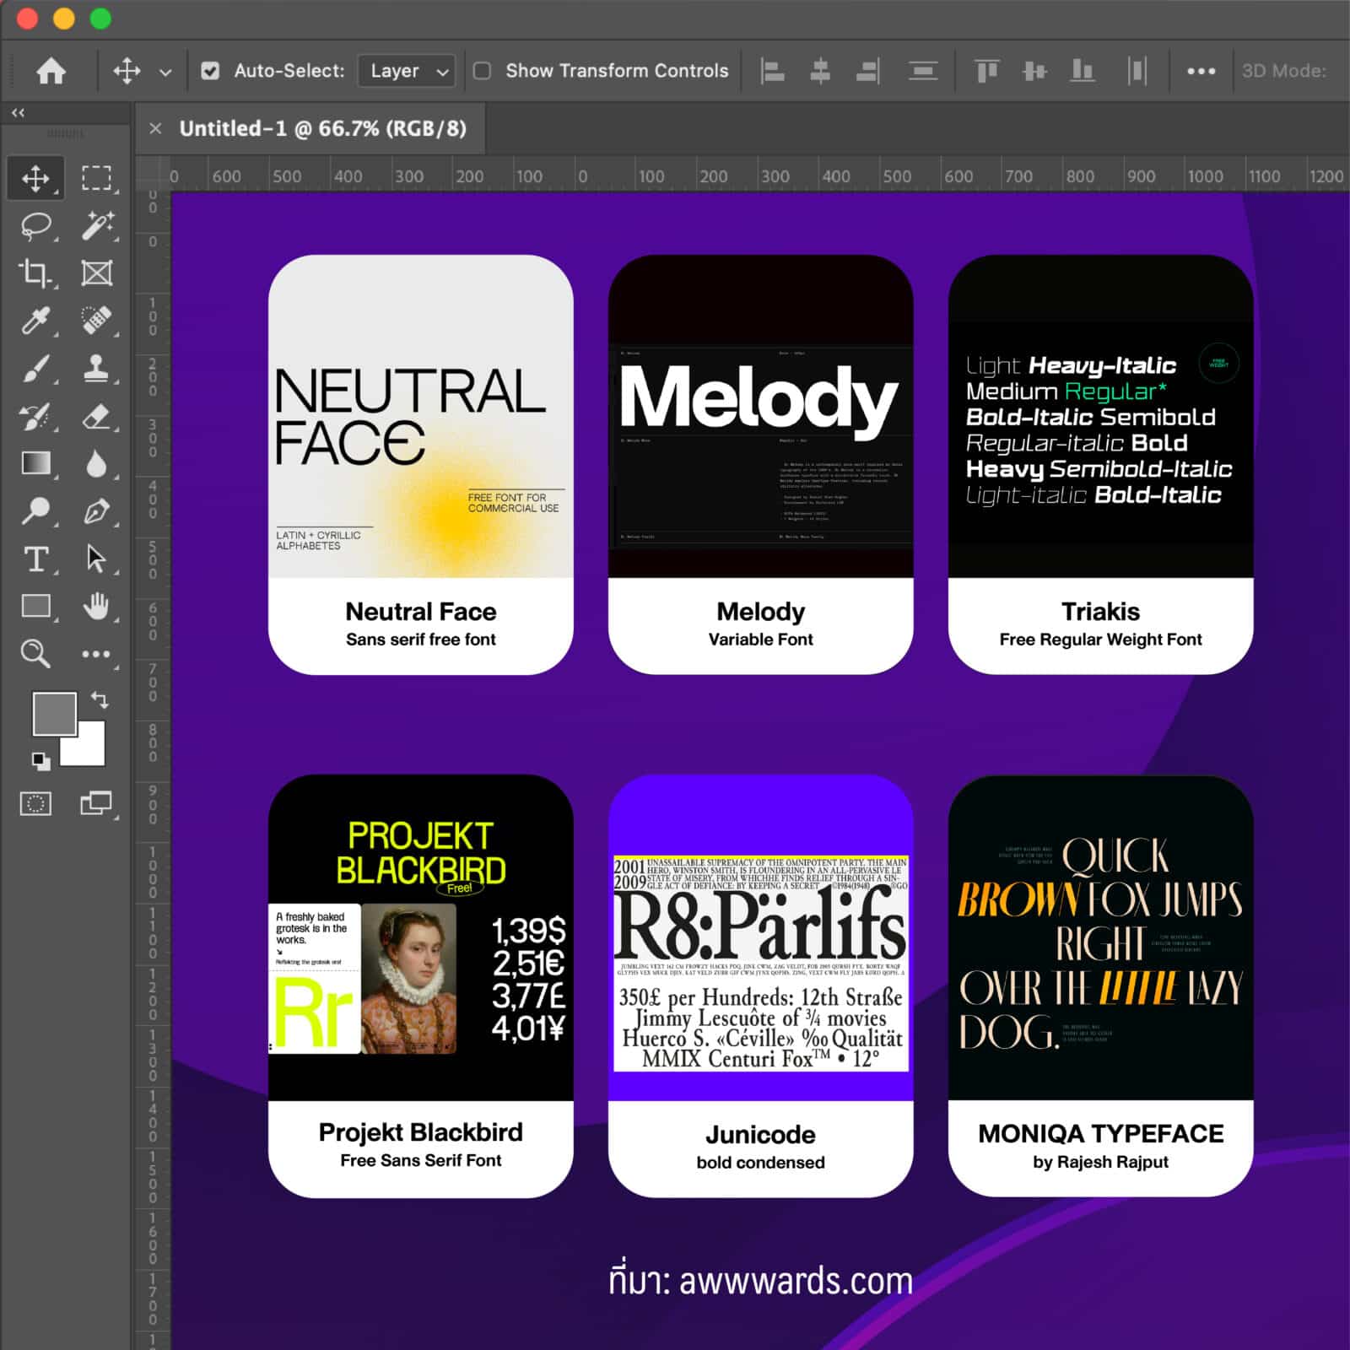The width and height of the screenshot is (1350, 1350).
Task: Activate the Eyedropper tool
Action: click(35, 321)
